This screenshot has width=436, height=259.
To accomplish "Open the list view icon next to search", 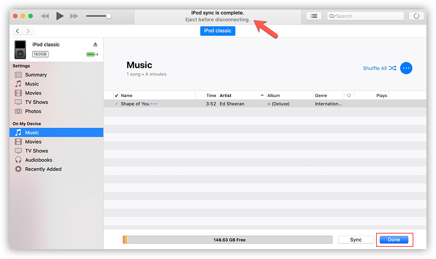I will 313,16.
